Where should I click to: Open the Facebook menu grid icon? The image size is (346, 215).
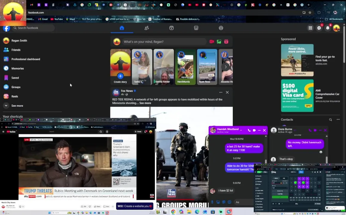(310, 28)
